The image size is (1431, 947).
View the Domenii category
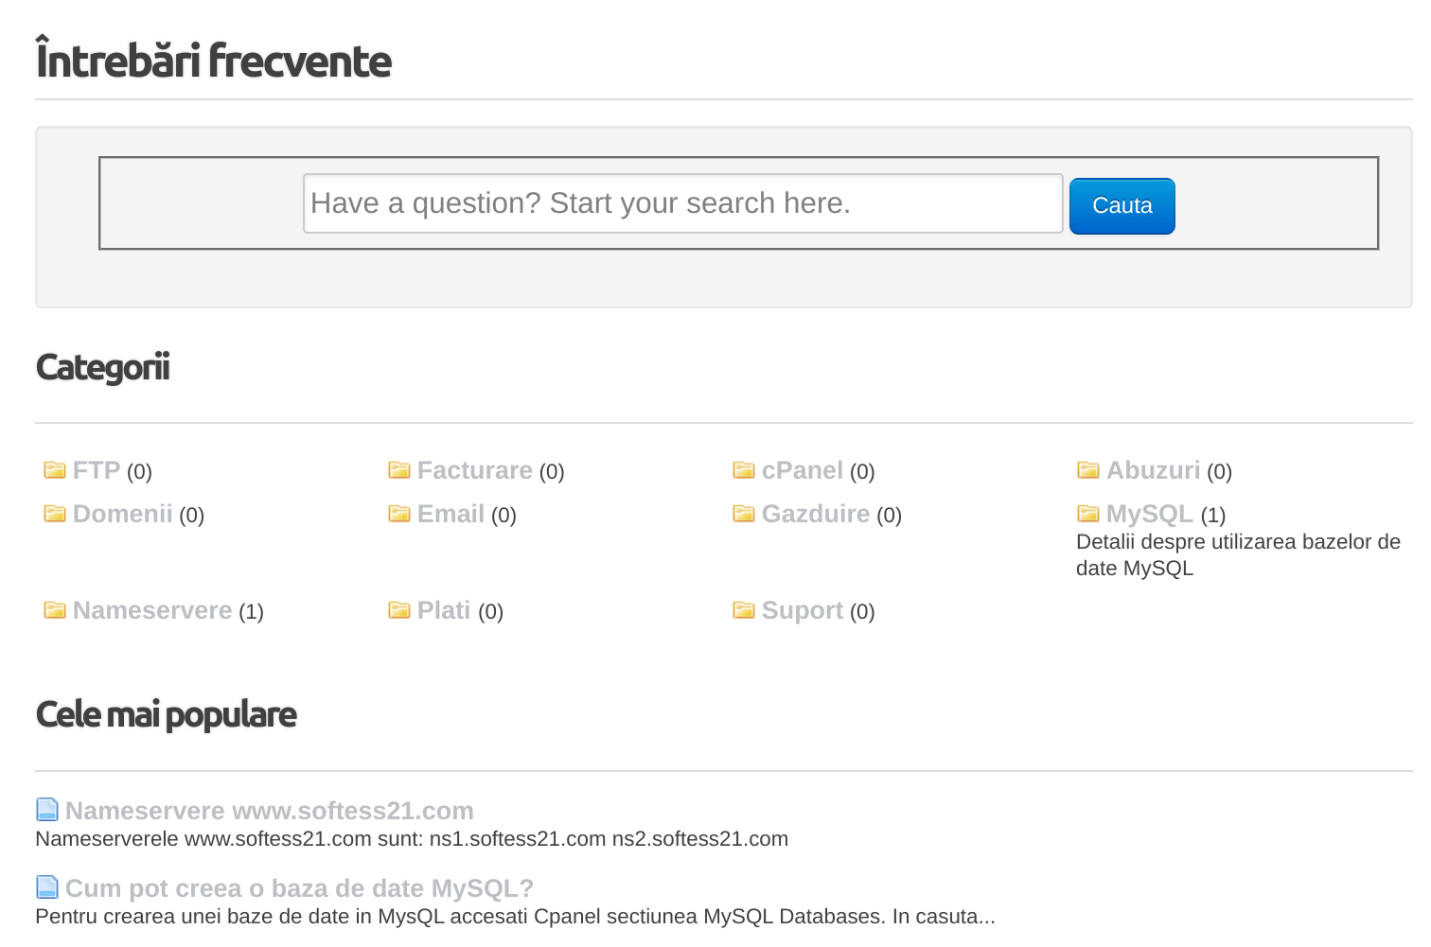(x=123, y=514)
